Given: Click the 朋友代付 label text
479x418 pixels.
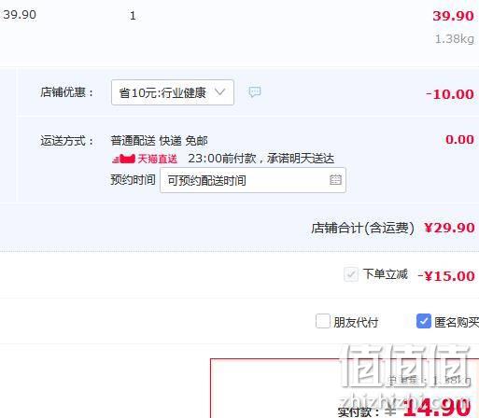Looking at the screenshot, I should [x=356, y=322].
